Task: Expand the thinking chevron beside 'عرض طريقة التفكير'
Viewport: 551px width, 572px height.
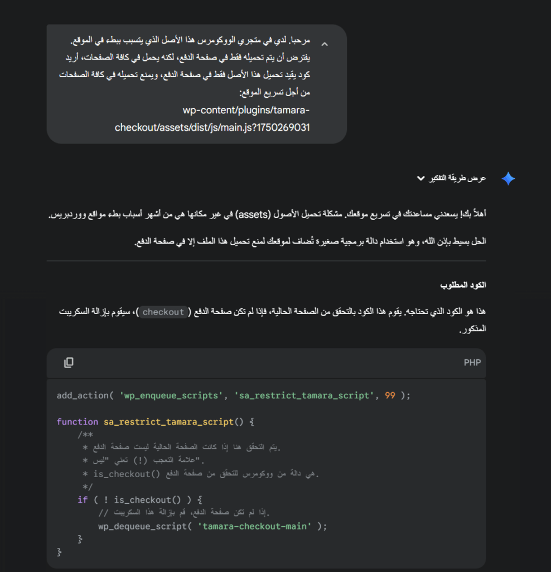Action: [420, 179]
